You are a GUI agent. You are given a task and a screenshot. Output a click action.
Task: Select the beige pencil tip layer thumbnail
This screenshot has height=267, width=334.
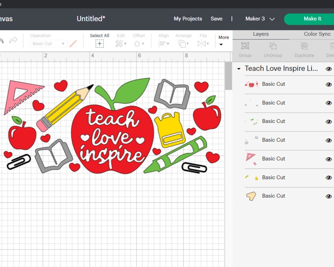[251, 196]
